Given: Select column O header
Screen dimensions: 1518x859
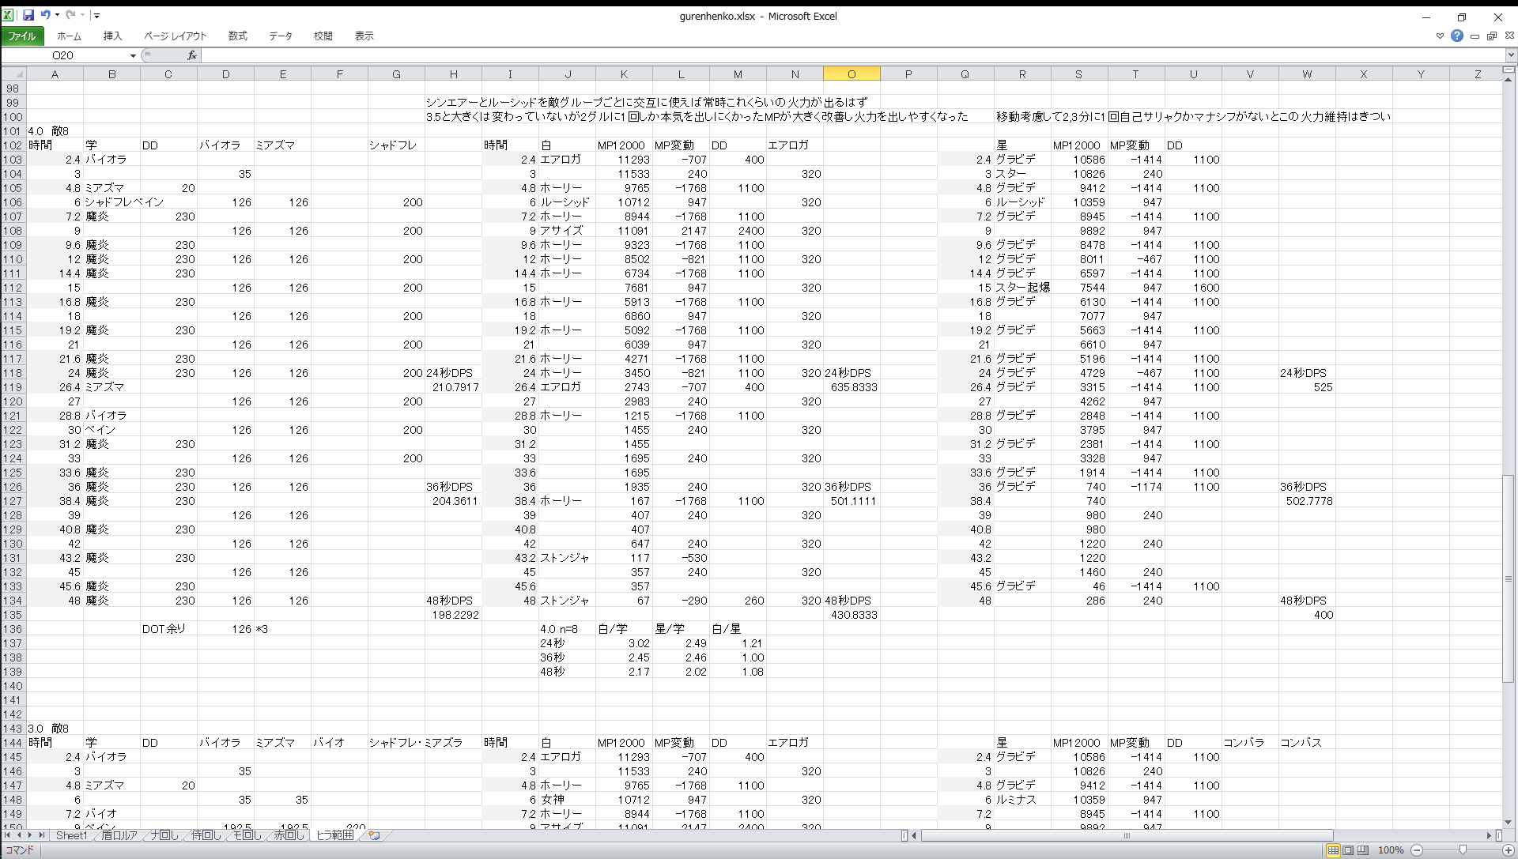Looking at the screenshot, I should [852, 74].
